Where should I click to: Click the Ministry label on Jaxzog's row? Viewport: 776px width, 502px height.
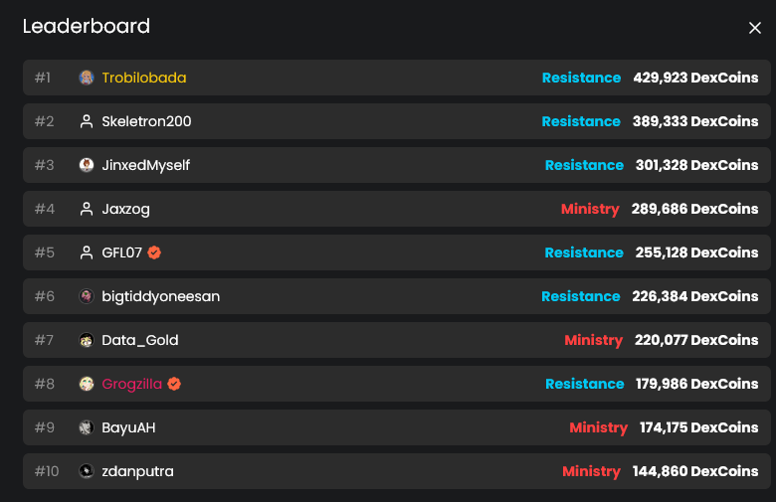(590, 209)
